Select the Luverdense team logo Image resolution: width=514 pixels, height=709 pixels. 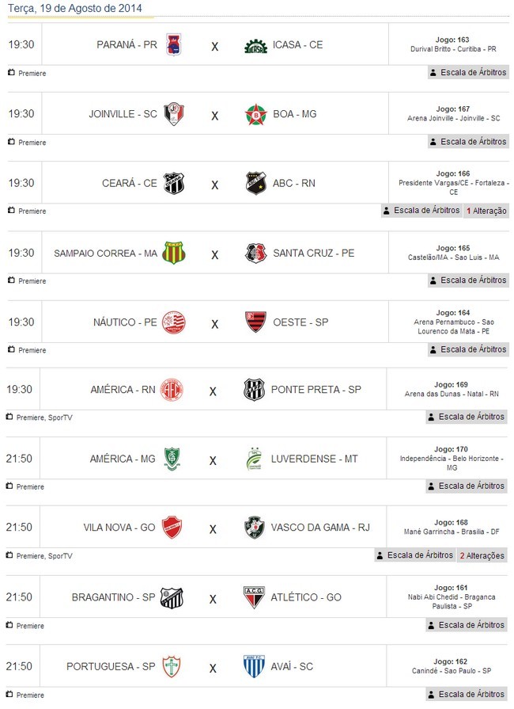tap(255, 459)
